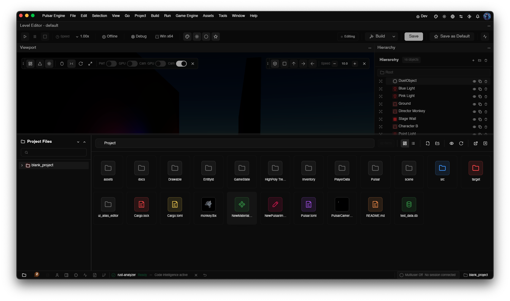
Task: Open the Build dropdown arrow
Action: click(x=394, y=37)
